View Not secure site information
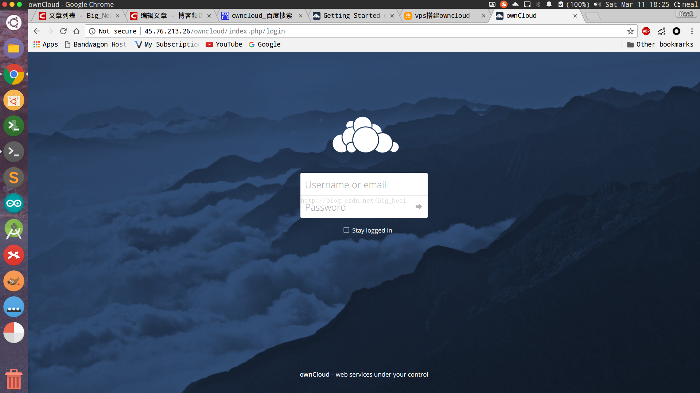This screenshot has width=700, height=393. coord(113,31)
